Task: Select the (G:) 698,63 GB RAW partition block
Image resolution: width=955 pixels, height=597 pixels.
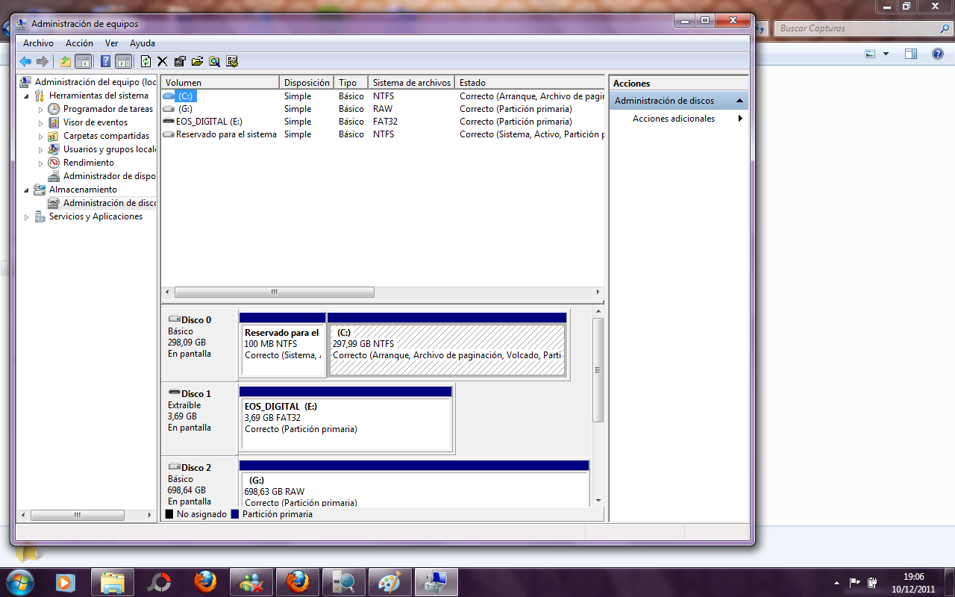Action: (x=414, y=490)
